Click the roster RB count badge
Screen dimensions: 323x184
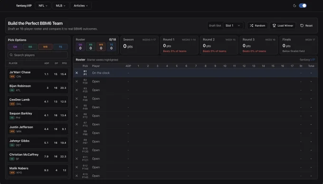pos(91,47)
